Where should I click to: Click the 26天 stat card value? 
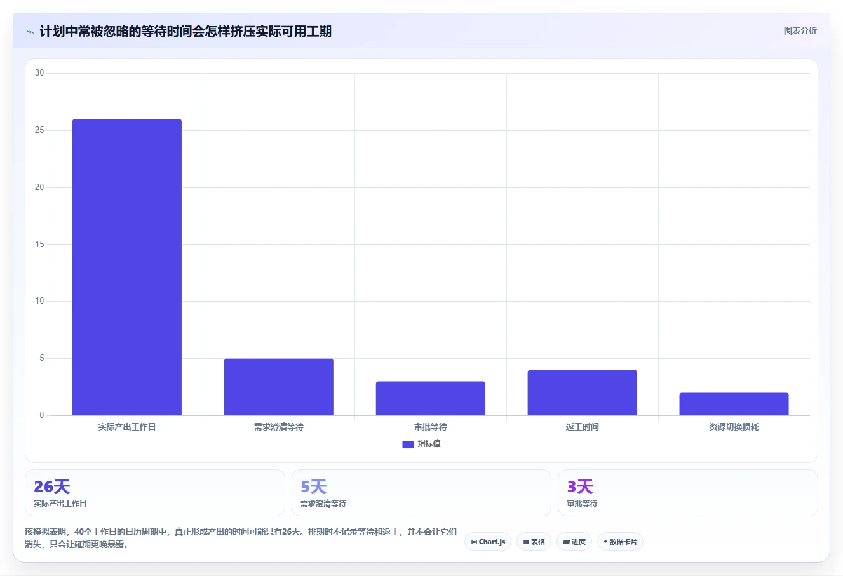[x=51, y=487]
